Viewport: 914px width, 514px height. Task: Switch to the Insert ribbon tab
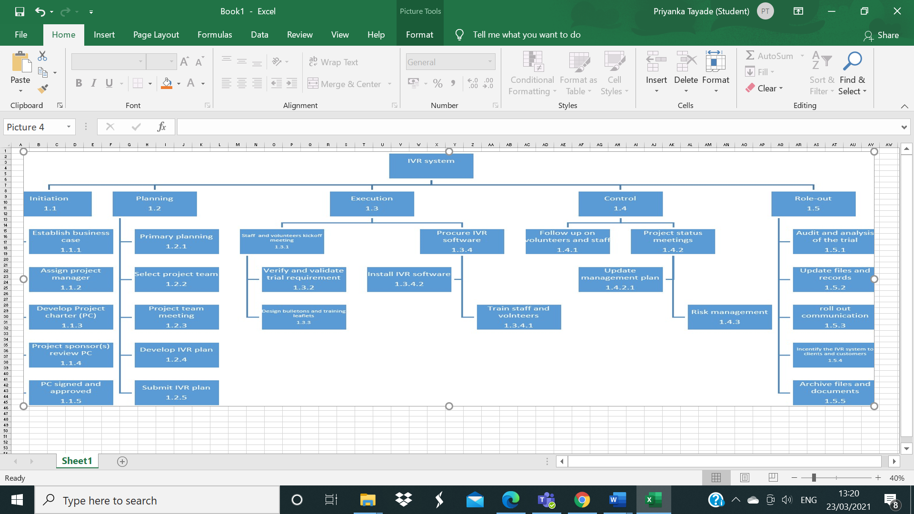point(104,34)
